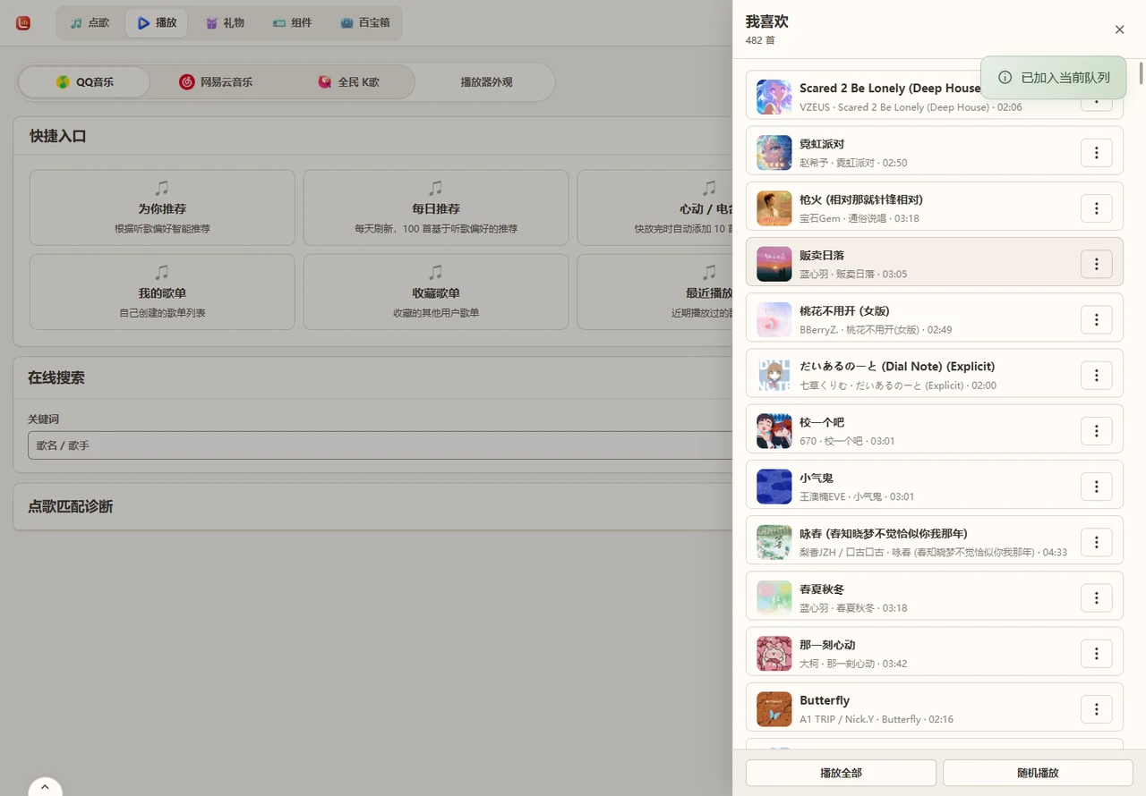Open the three-dot menu for 那一刻心动
Image resolution: width=1146 pixels, height=796 pixels.
[1096, 654]
